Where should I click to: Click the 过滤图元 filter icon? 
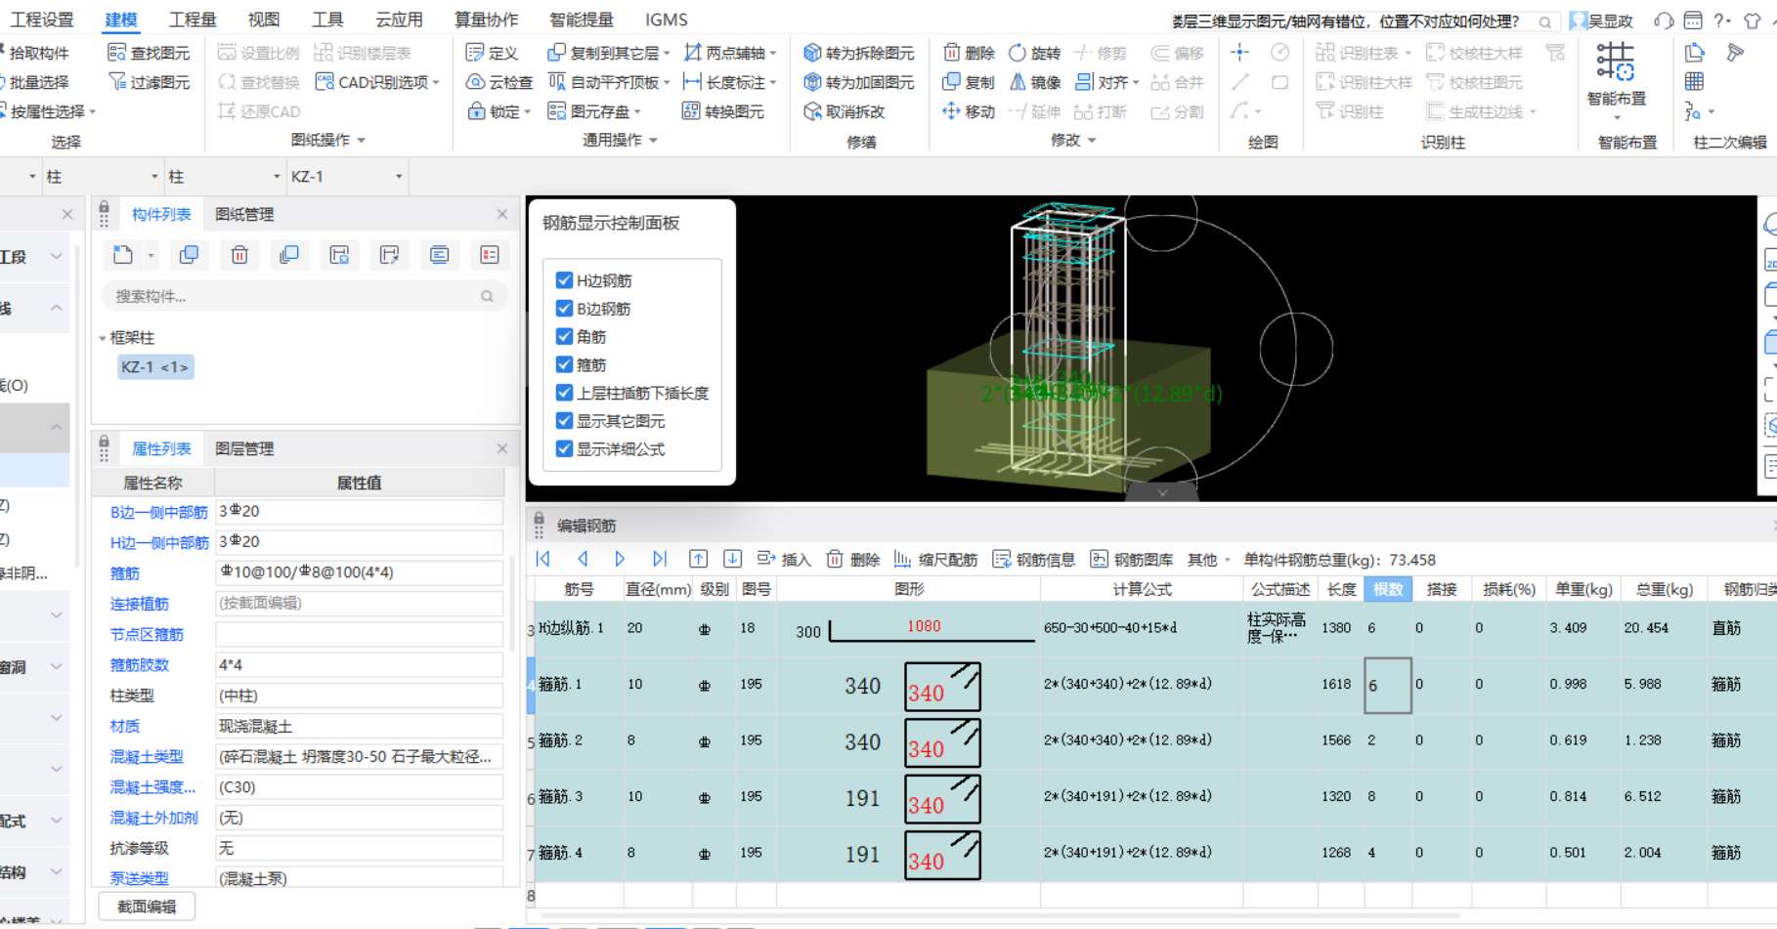coord(116,82)
